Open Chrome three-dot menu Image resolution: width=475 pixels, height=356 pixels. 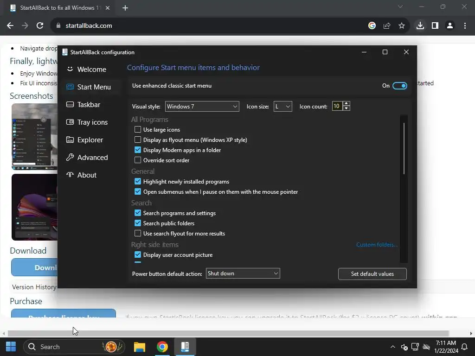(465, 26)
